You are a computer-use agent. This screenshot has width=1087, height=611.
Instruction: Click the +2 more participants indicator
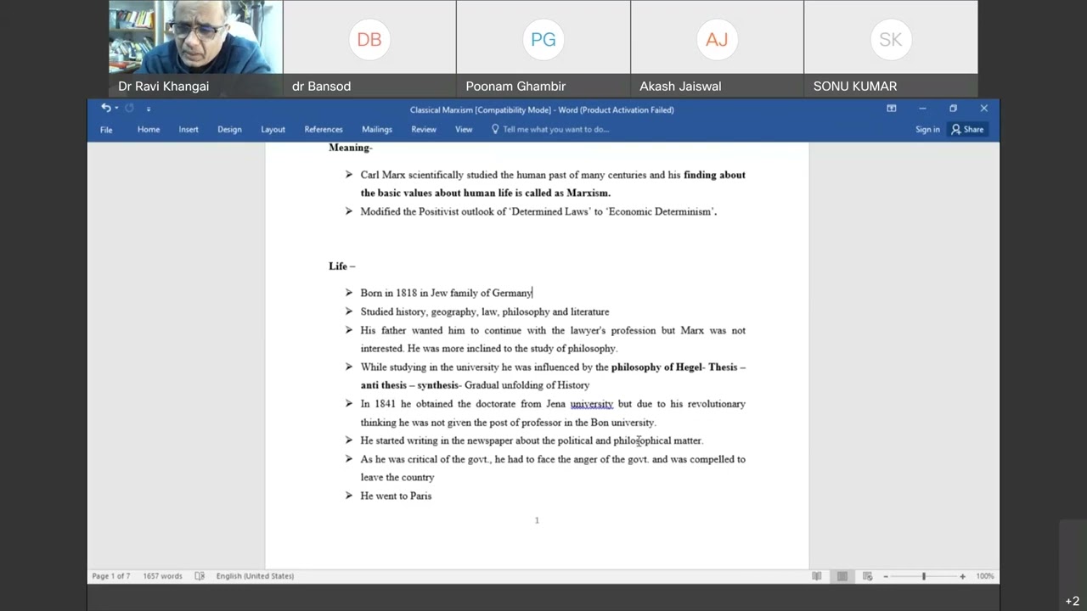click(1073, 601)
